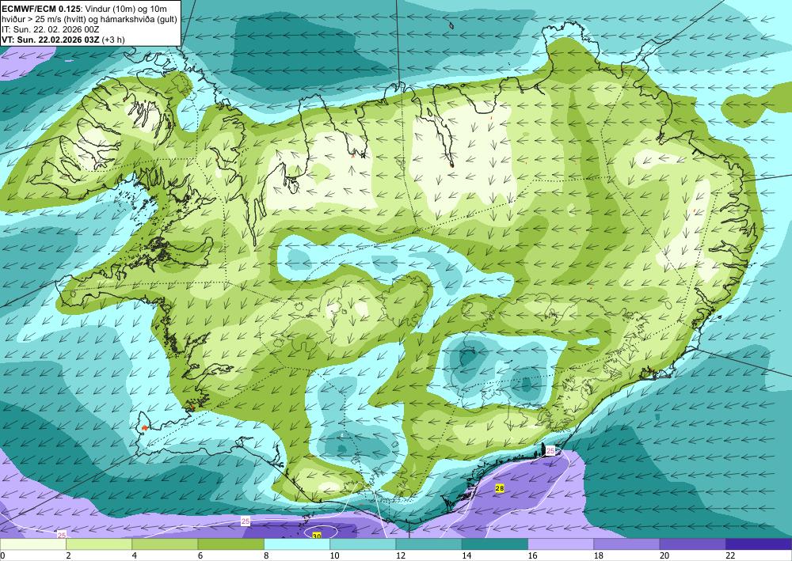Select the 2–4 light green legend swatch
792x561 pixels.
[99, 544]
